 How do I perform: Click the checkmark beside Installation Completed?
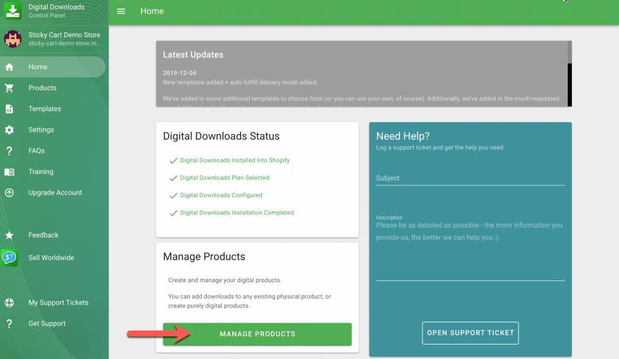173,213
